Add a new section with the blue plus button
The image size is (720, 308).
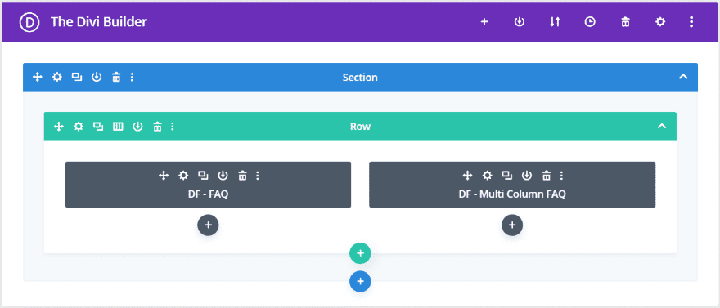click(360, 281)
